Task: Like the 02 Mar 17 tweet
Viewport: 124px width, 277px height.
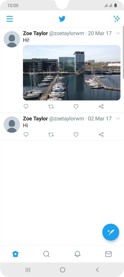Action: [x=76, y=135]
